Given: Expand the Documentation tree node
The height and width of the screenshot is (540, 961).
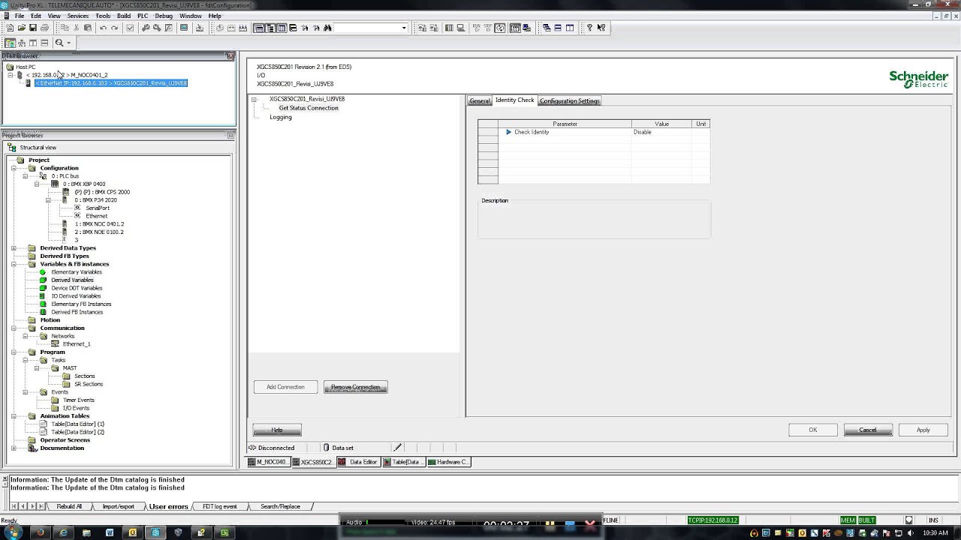Looking at the screenshot, I should tap(14, 448).
